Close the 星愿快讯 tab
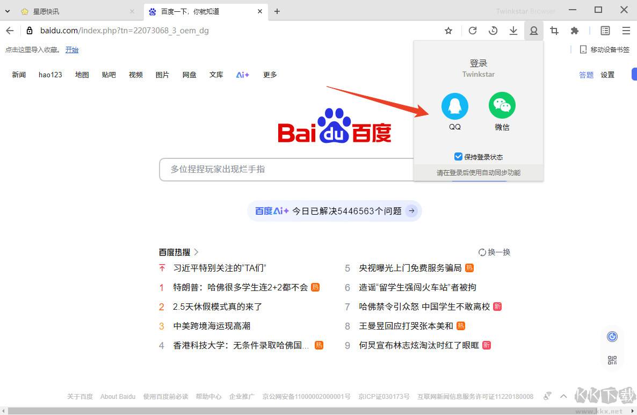637x415 pixels. (x=132, y=11)
